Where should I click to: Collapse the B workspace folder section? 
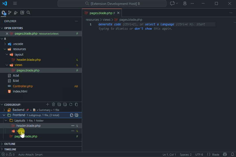pos(2,39)
